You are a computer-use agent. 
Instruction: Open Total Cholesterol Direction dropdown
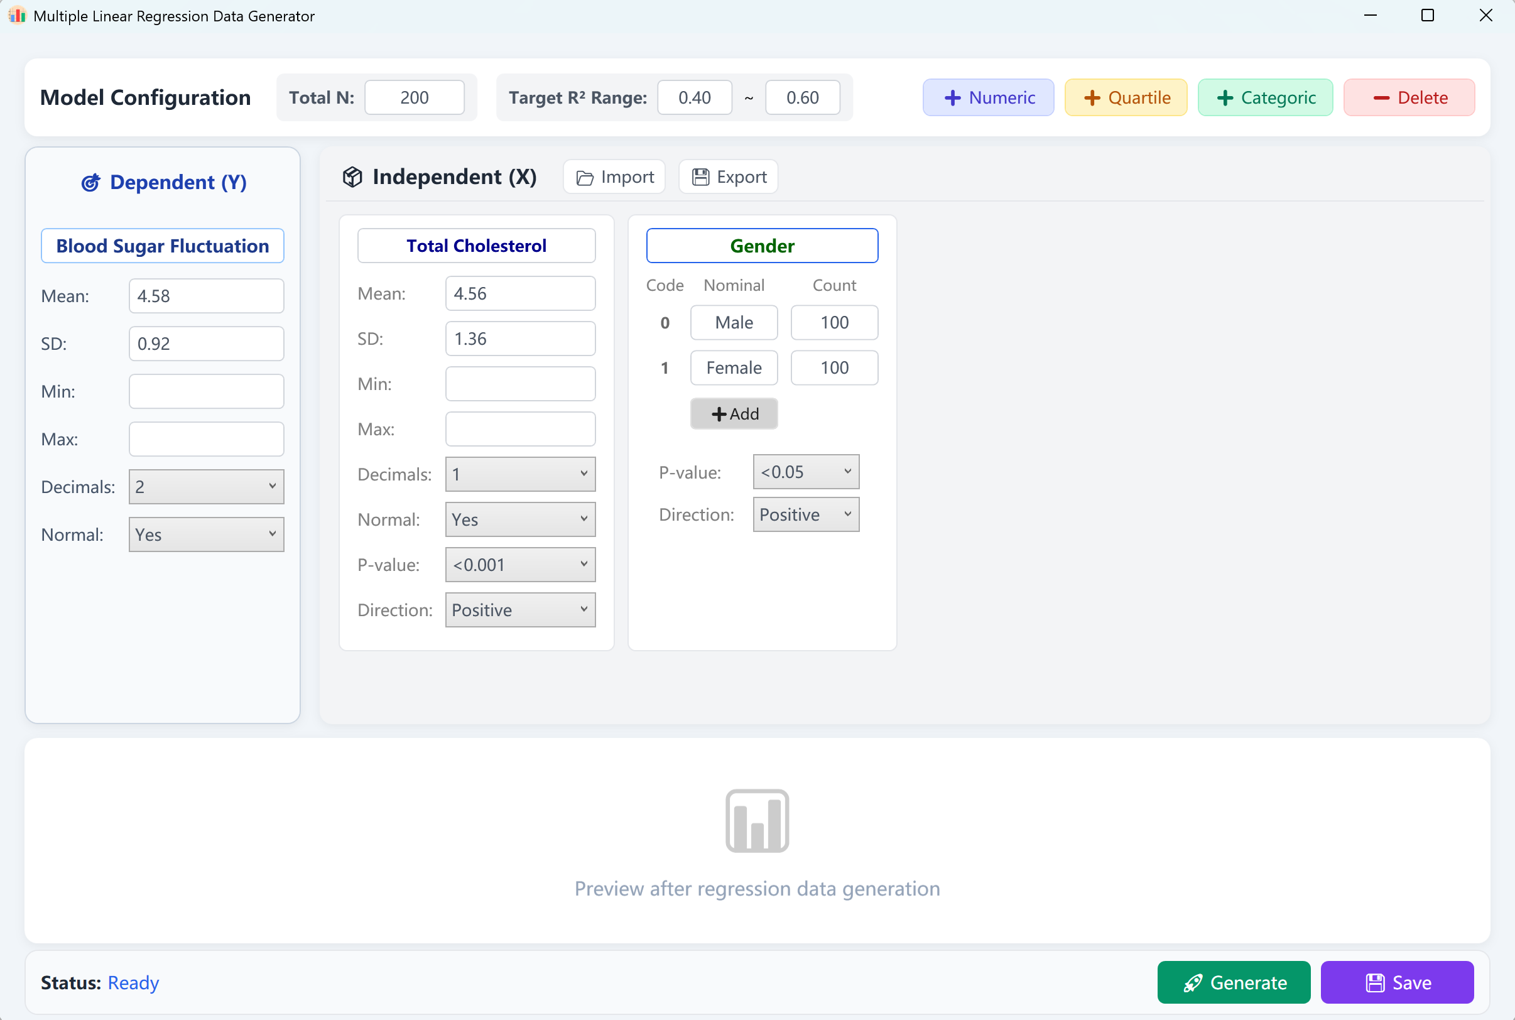coord(519,609)
